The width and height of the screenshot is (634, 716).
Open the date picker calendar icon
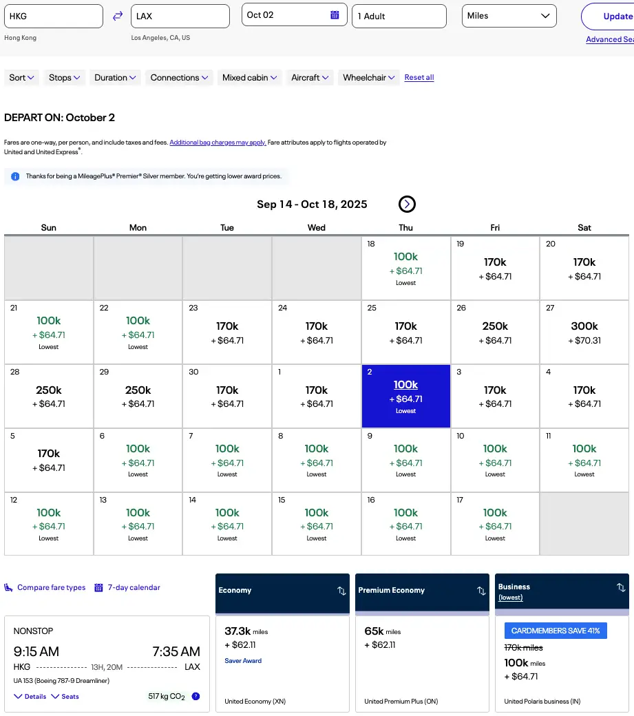[335, 15]
